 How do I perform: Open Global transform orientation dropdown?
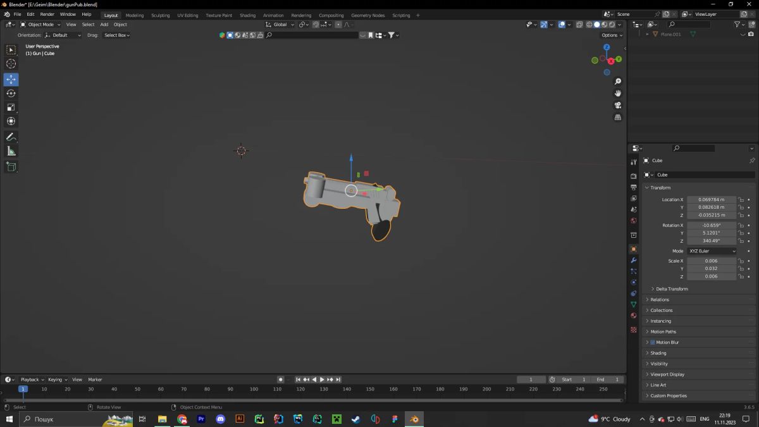[280, 25]
